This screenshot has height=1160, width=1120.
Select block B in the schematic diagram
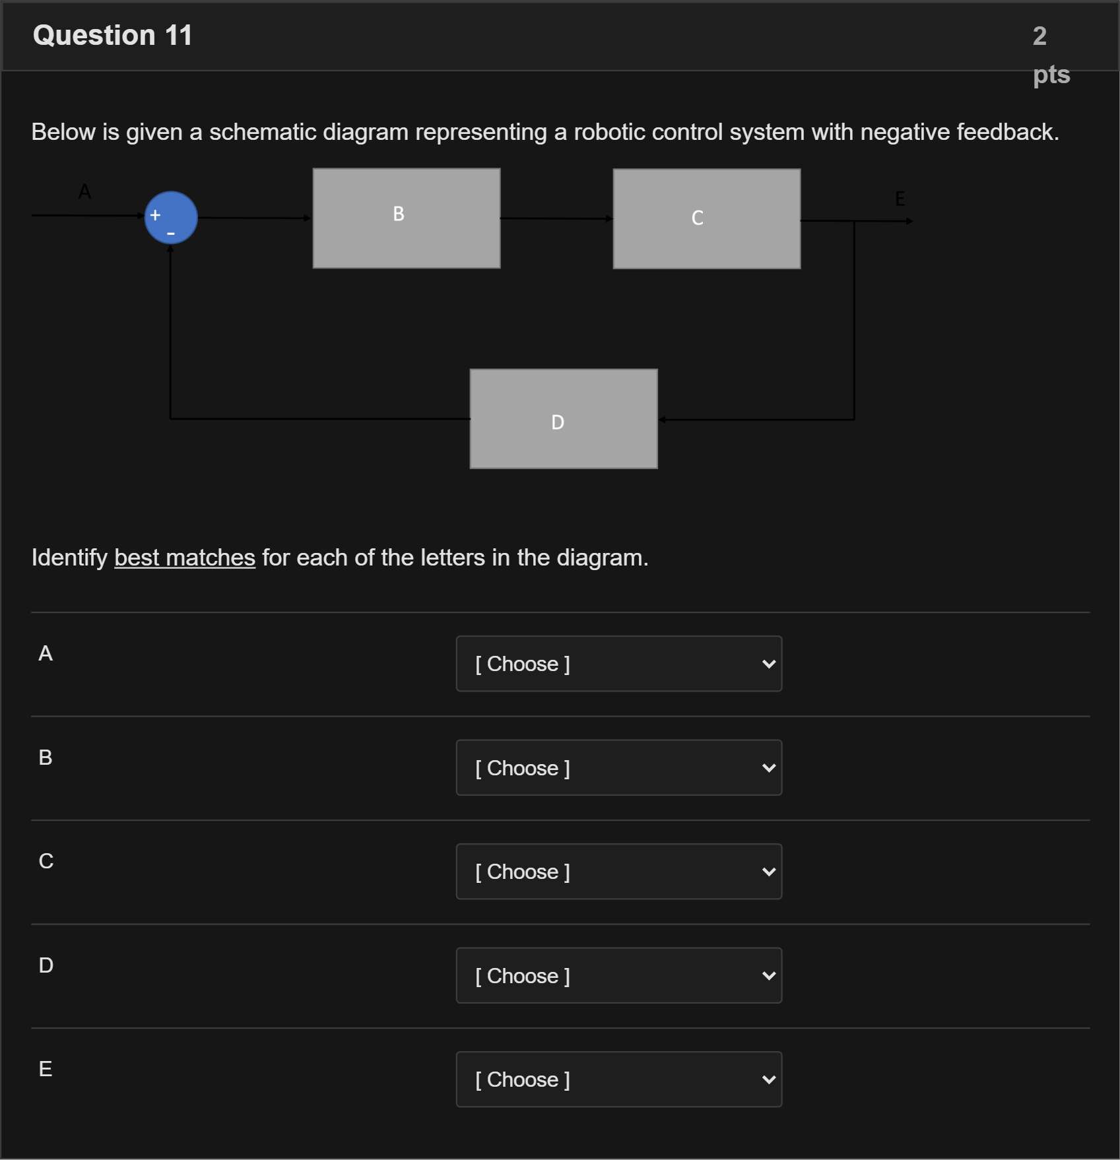point(405,218)
